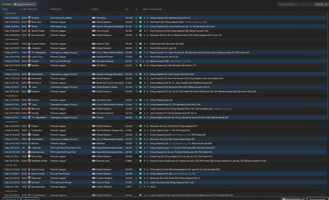This screenshot has height=200, width=329.
Task: Open the UEFA Super Cup competition link
Action: pos(58,26)
